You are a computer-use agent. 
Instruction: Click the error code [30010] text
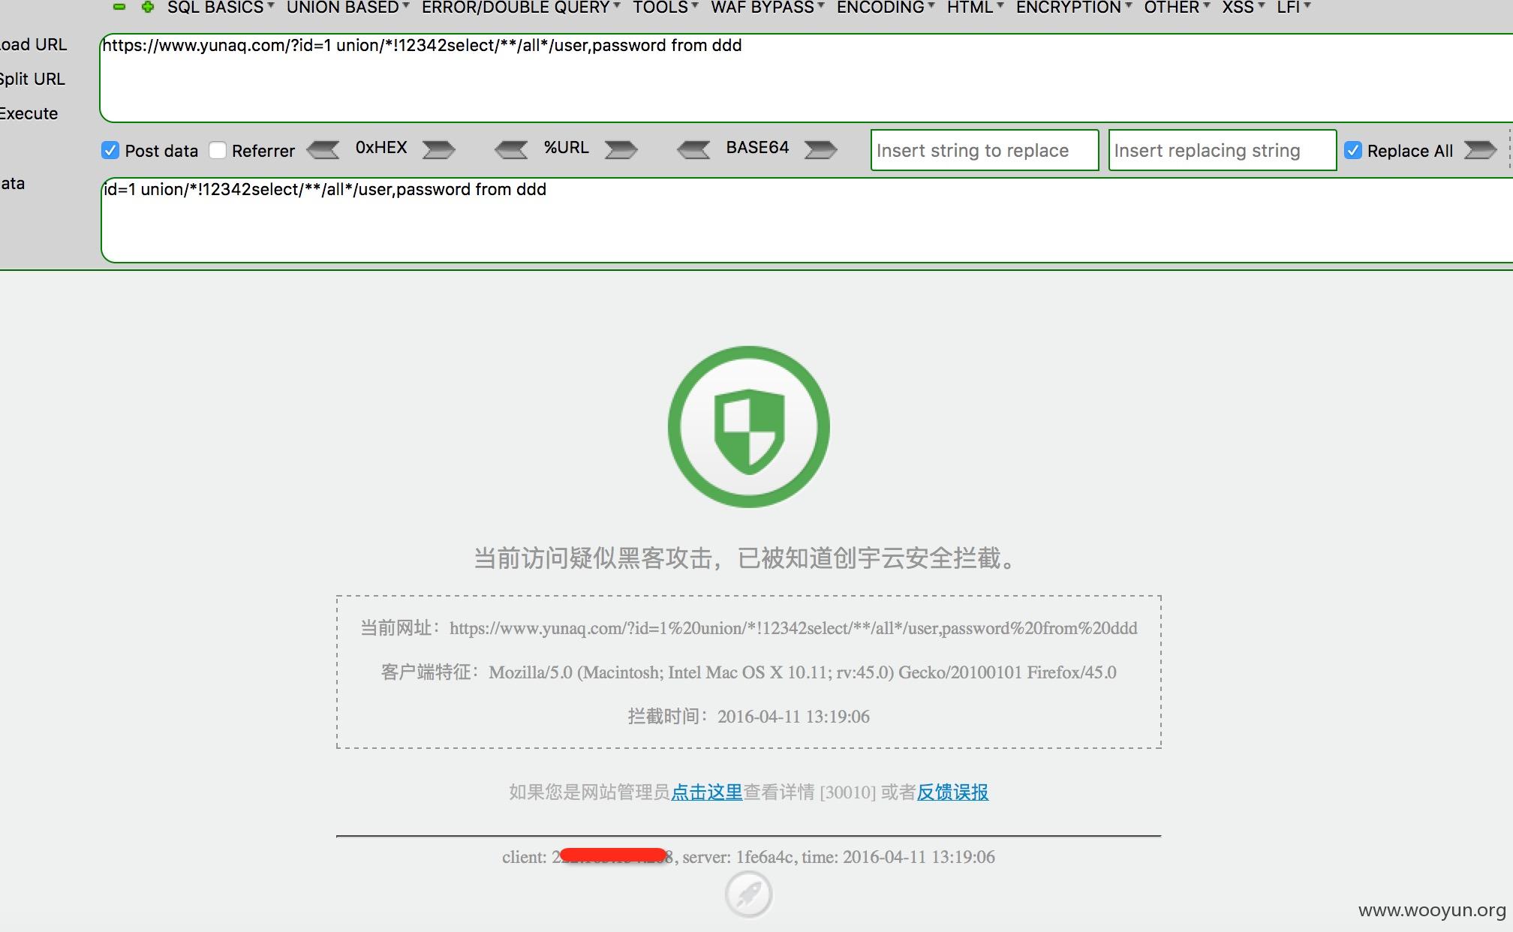tap(848, 792)
